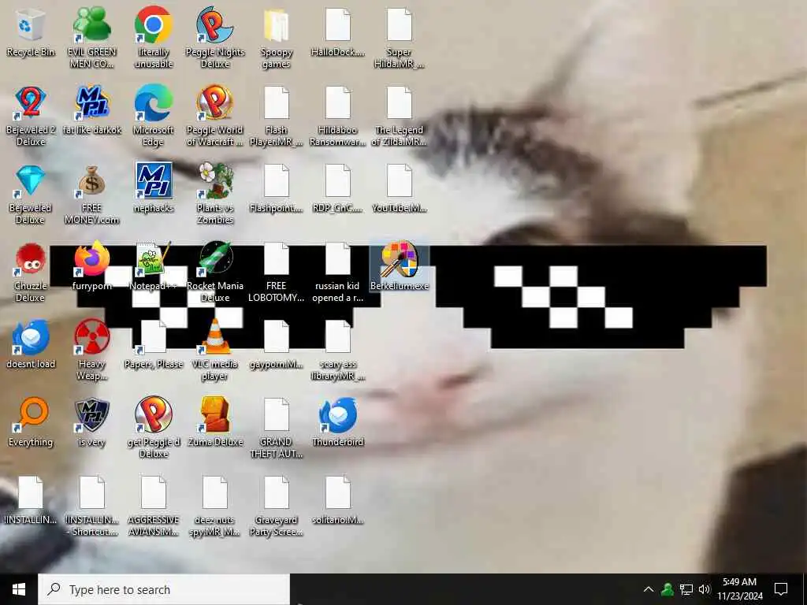Screen dimensions: 807x605
Task: Open Chuzzle Deluxe shortcut
Action: click(x=31, y=273)
